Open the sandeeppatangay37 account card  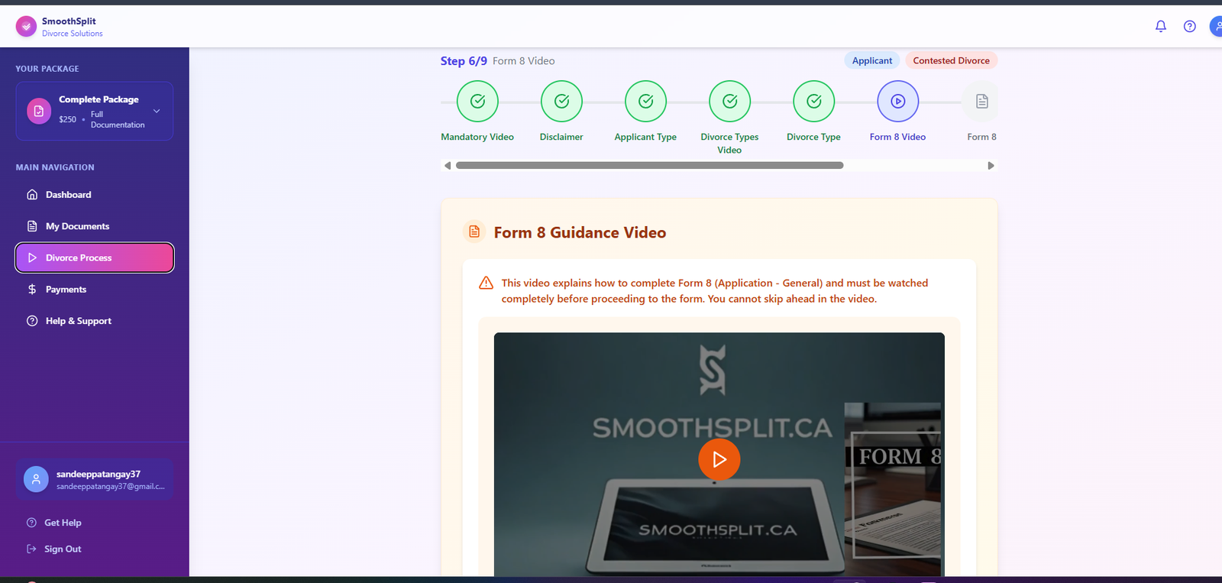(x=95, y=480)
